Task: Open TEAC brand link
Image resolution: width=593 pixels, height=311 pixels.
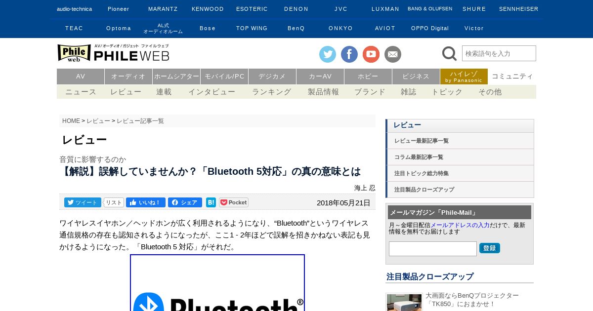Action: 74,28
